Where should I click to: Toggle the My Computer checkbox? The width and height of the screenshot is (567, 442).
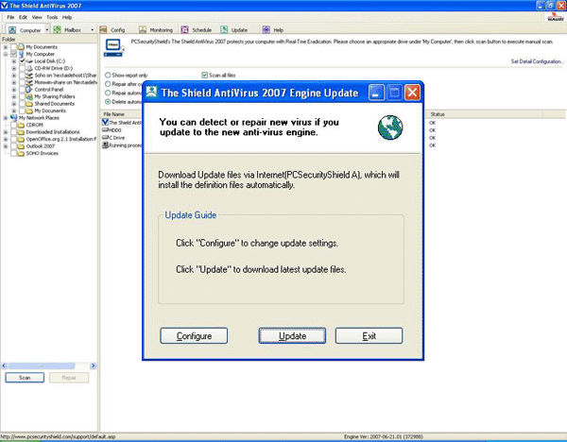(x=14, y=54)
